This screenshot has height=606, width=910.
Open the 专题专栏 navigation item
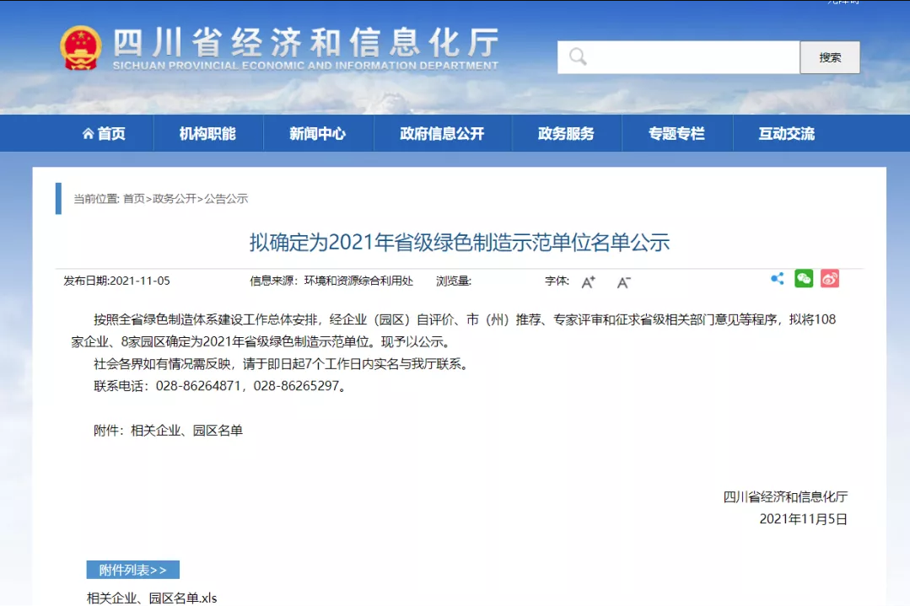point(676,133)
